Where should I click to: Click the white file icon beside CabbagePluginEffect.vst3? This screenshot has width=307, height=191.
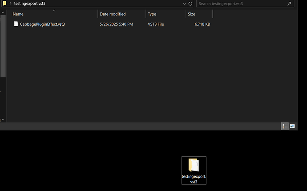tap(16, 24)
